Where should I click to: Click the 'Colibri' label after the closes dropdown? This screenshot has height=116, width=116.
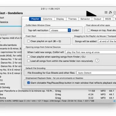[75, 30]
